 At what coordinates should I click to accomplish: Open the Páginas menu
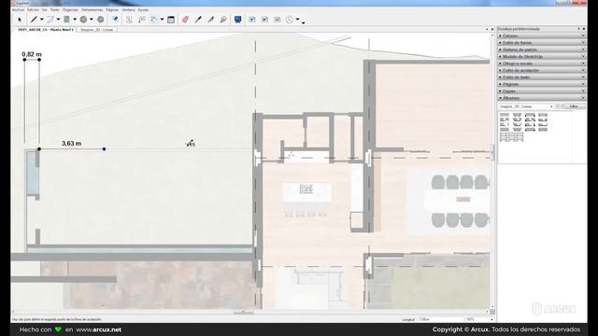pyautogui.click(x=112, y=10)
